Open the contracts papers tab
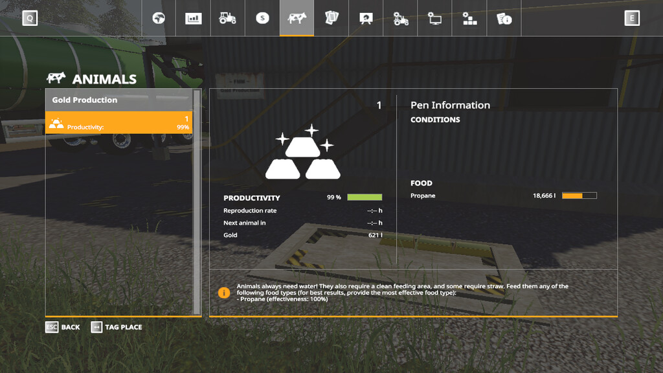The width and height of the screenshot is (663, 373). [x=331, y=18]
